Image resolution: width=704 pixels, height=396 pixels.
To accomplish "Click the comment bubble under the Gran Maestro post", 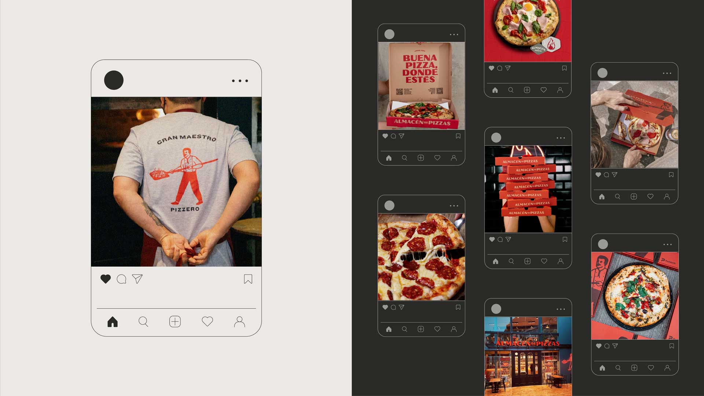I will click(x=121, y=279).
